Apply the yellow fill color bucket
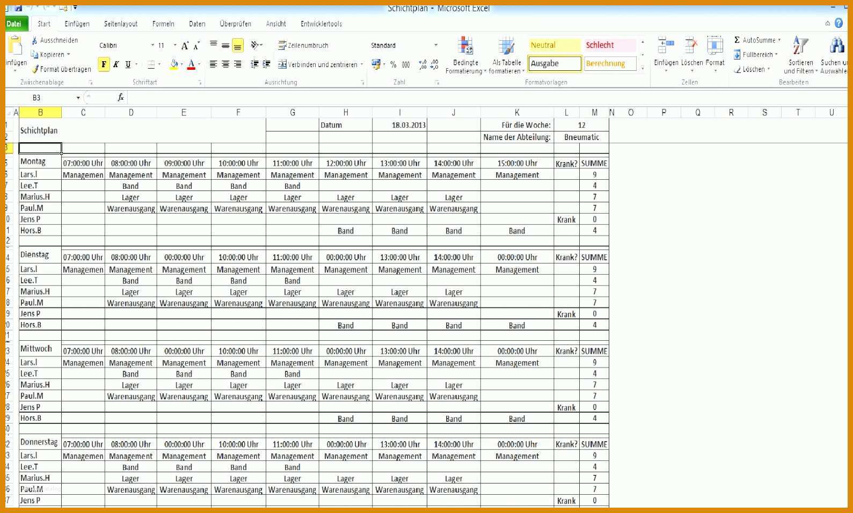 tap(174, 64)
